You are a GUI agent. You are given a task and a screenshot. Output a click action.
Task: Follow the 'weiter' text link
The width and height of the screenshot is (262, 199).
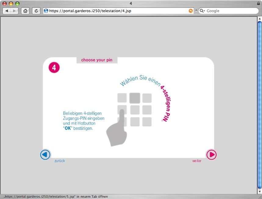(197, 161)
